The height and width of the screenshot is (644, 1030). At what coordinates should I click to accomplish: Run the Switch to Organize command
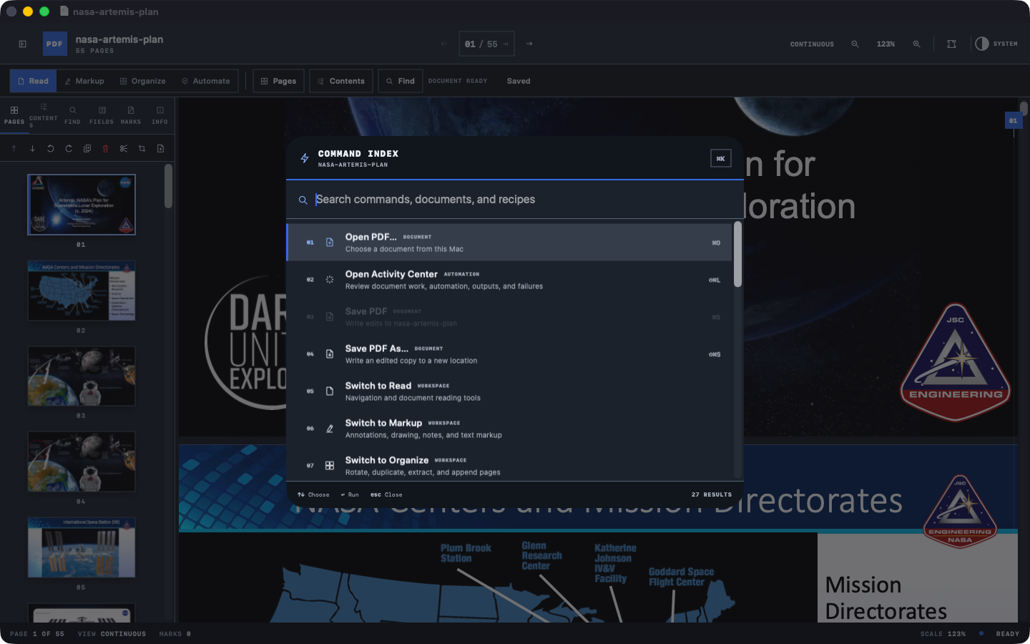pyautogui.click(x=509, y=465)
